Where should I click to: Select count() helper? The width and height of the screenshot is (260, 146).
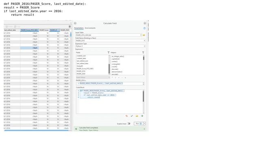click(114, 67)
